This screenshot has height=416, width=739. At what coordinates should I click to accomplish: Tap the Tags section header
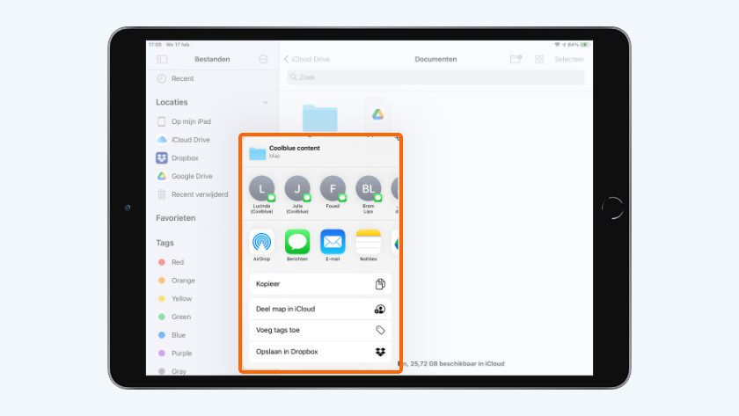(165, 243)
